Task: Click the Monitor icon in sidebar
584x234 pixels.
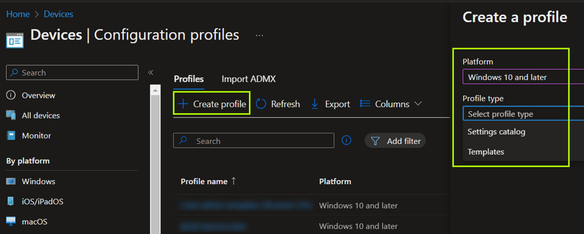Action: pyautogui.click(x=11, y=135)
